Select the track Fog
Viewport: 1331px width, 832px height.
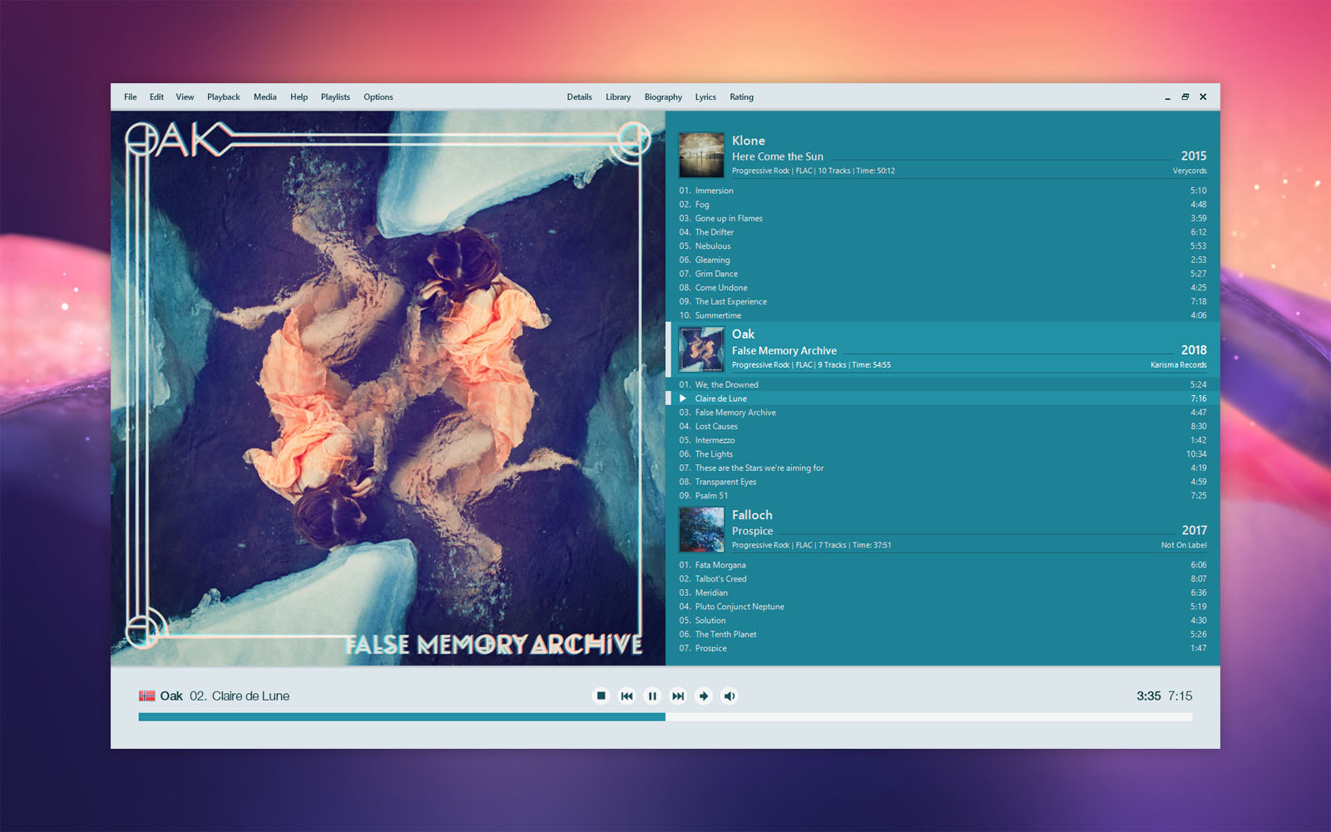[943, 205]
